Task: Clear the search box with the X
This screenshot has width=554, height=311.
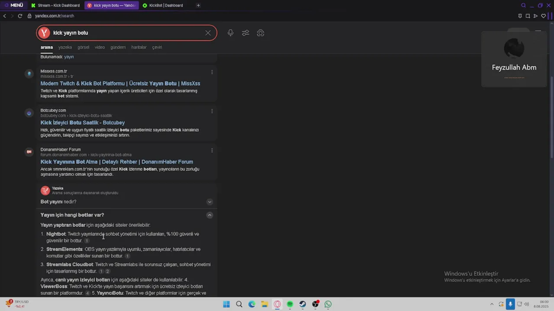Action: click(x=208, y=33)
